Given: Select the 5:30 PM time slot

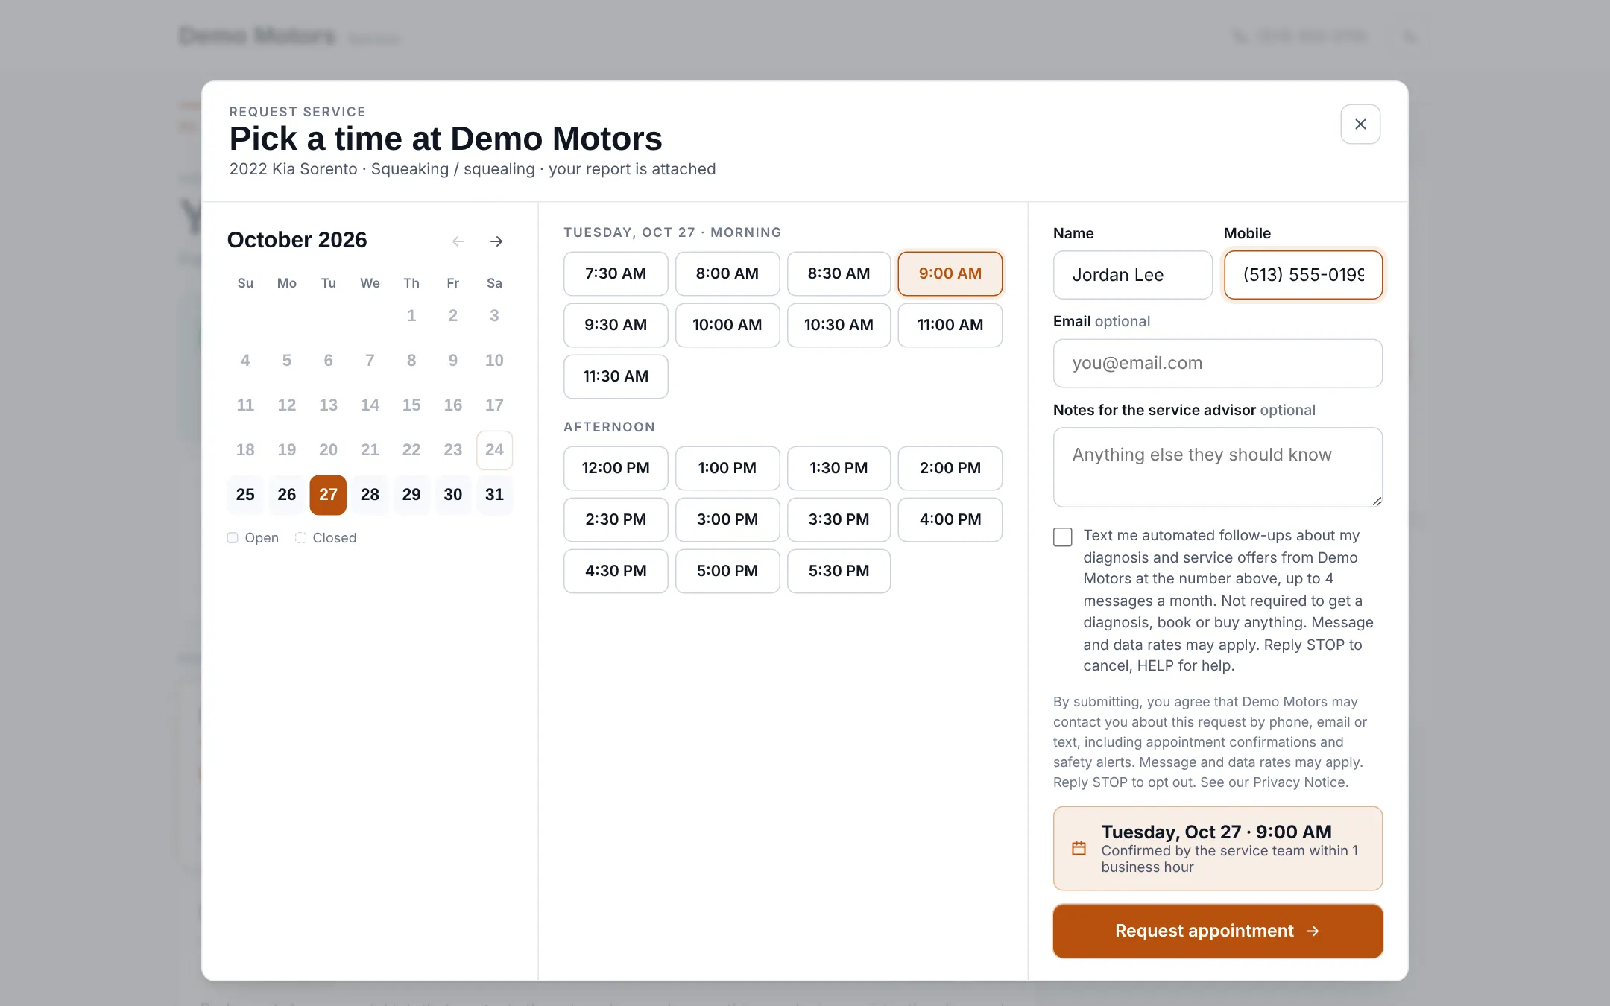Looking at the screenshot, I should (x=839, y=571).
